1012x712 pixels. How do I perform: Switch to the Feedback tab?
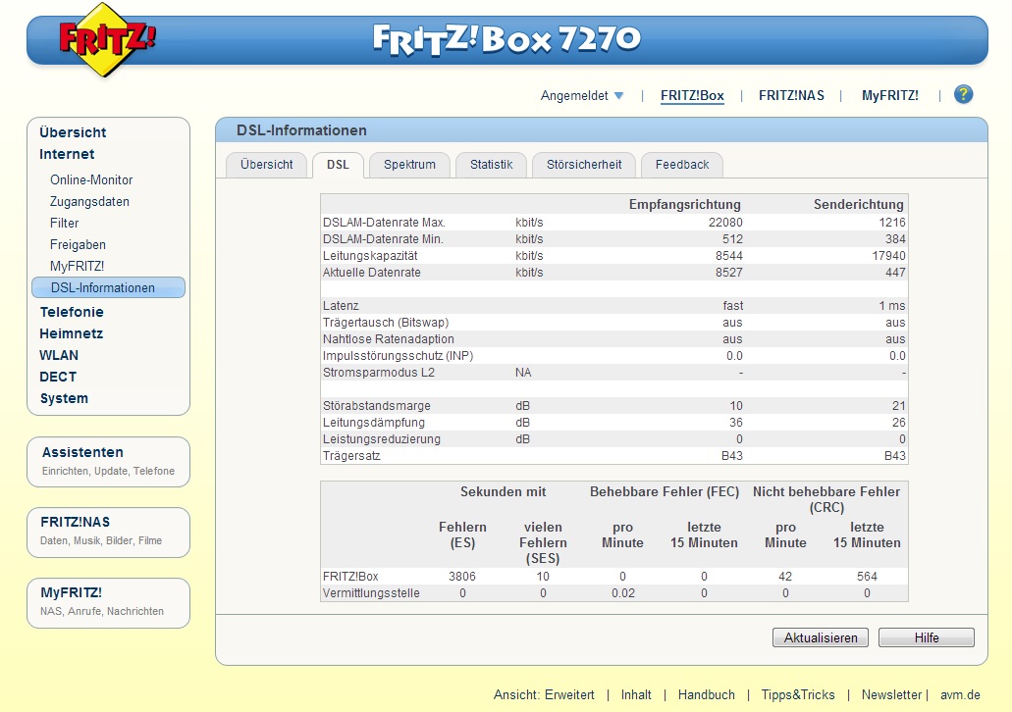tap(682, 165)
